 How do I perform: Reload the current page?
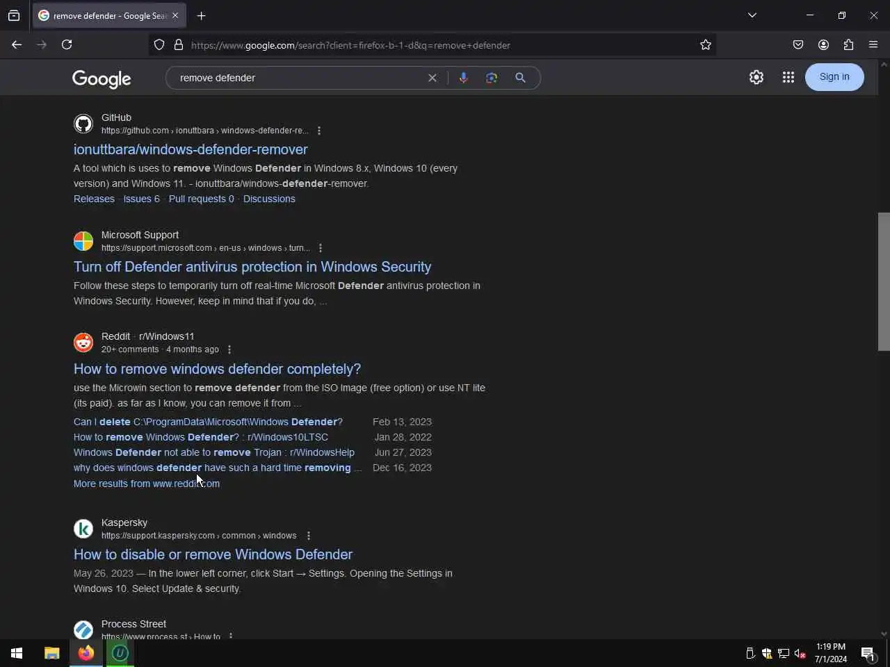67,44
